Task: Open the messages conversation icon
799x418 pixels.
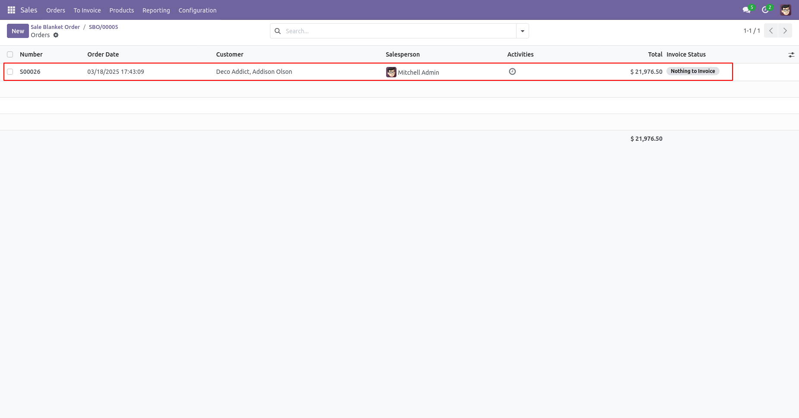Action: click(x=747, y=10)
